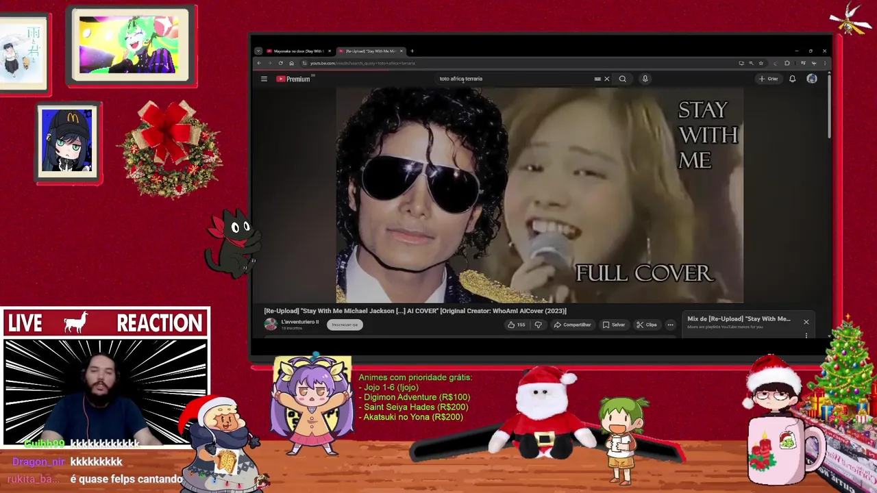Like the video with thumbs-up 155
The height and width of the screenshot is (493, 877).
(516, 325)
